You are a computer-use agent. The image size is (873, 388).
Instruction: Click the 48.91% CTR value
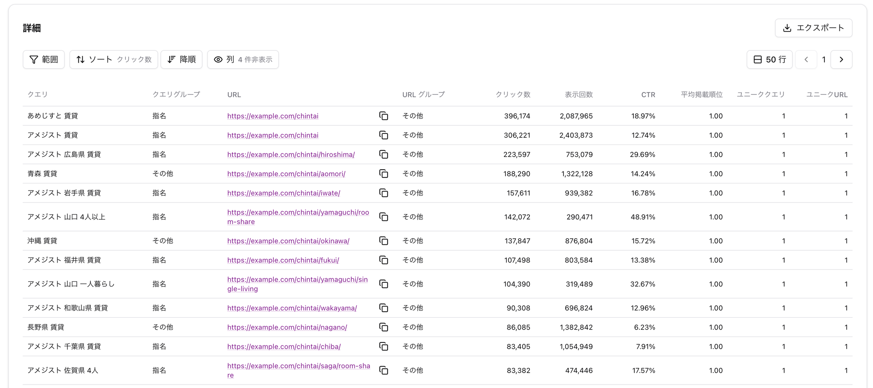click(x=643, y=217)
